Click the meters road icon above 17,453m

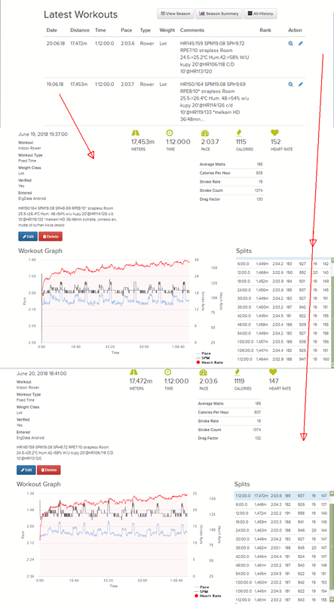click(x=135, y=133)
